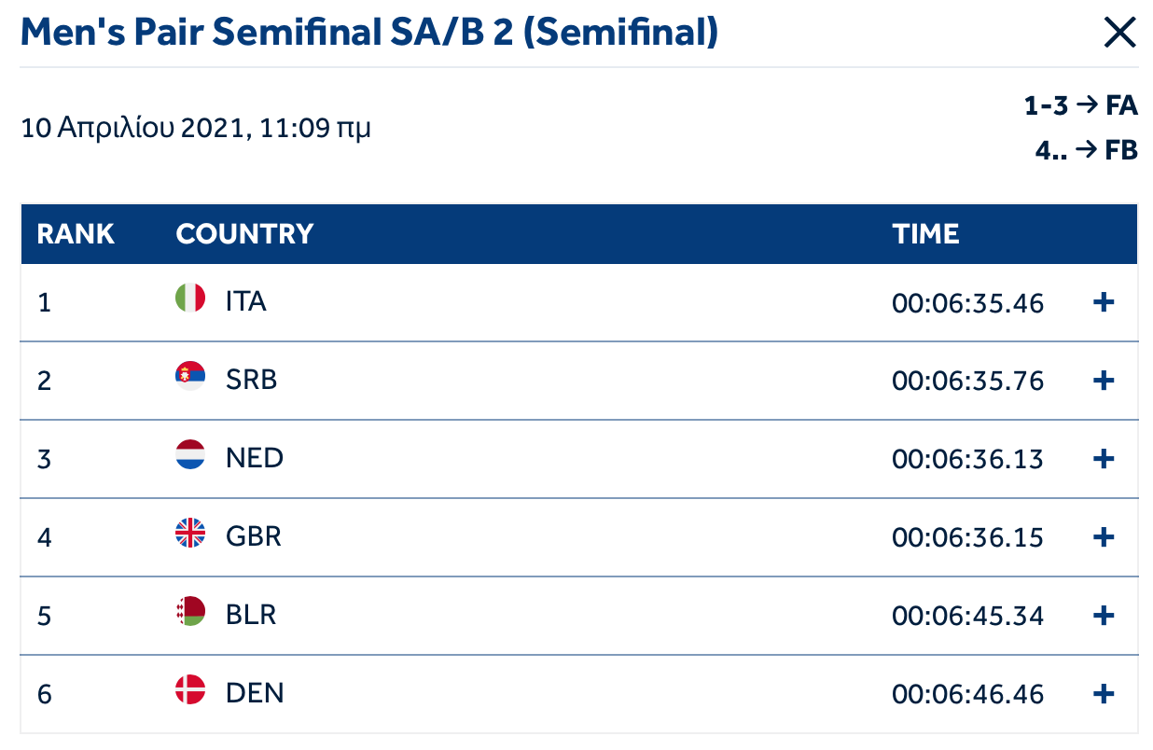Click the Netherlands flag icon
Image resolution: width=1153 pixels, height=750 pixels.
click(x=190, y=454)
